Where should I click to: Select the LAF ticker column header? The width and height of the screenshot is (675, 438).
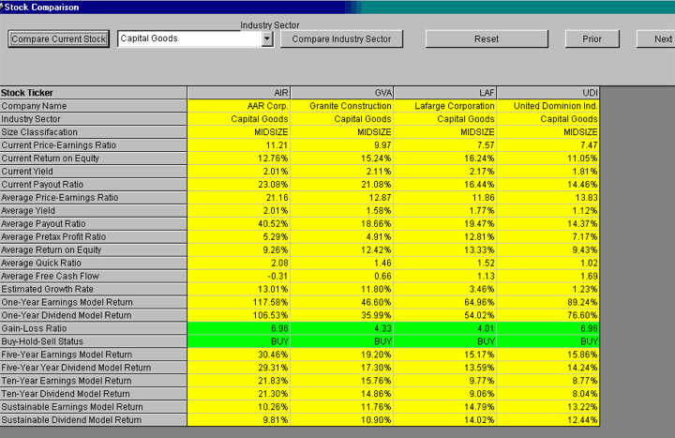pos(445,93)
